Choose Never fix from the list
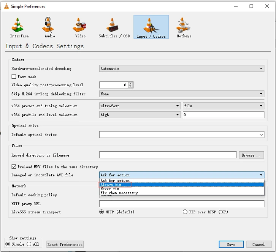The width and height of the screenshot is (276, 252). pos(181,189)
